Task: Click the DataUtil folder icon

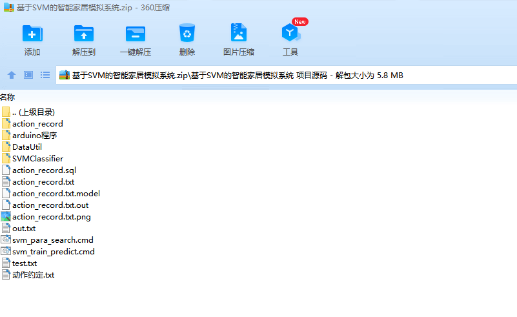Action: 6,147
